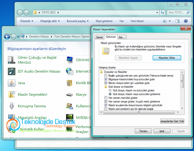Change view icon in FOTO 2012 toolbar
The width and height of the screenshot is (194, 151).
coord(165,21)
